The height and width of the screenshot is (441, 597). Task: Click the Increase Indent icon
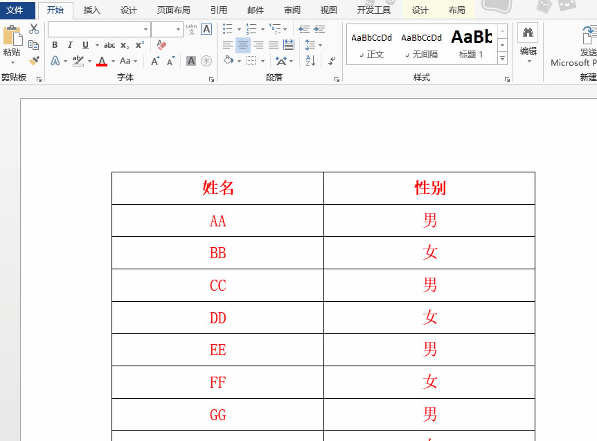(x=319, y=29)
